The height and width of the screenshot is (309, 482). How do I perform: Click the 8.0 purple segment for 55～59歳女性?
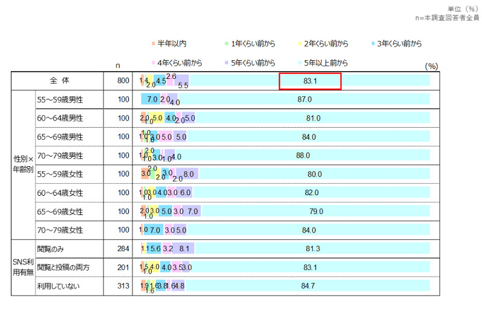(x=187, y=174)
